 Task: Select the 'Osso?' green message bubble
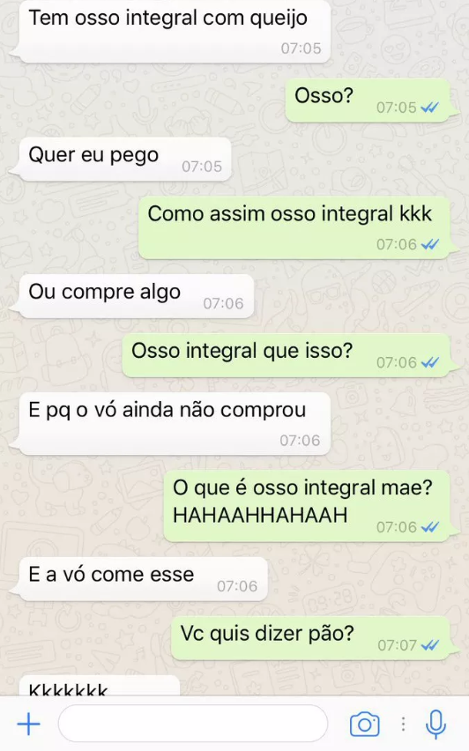point(370,100)
